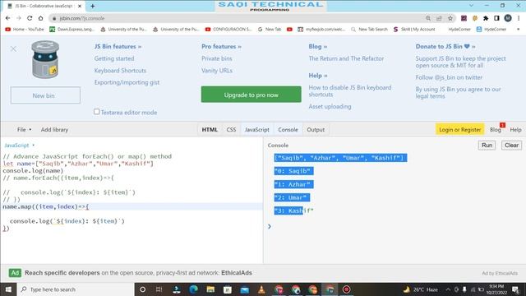Open the Vanity URLs link
The width and height of the screenshot is (526, 296).
(217, 71)
